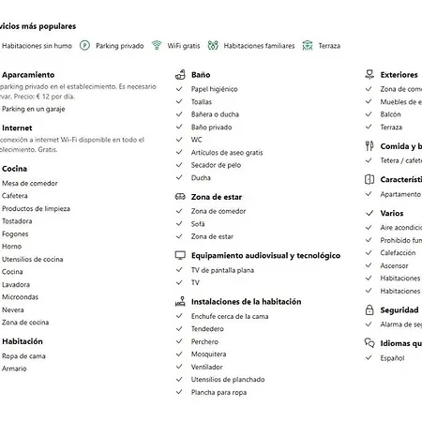Click the green WiFi gratis icon
This screenshot has width=422, height=422.
pyautogui.click(x=157, y=46)
